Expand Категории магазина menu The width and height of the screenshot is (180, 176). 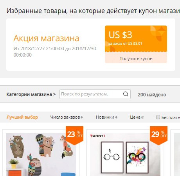(31, 94)
